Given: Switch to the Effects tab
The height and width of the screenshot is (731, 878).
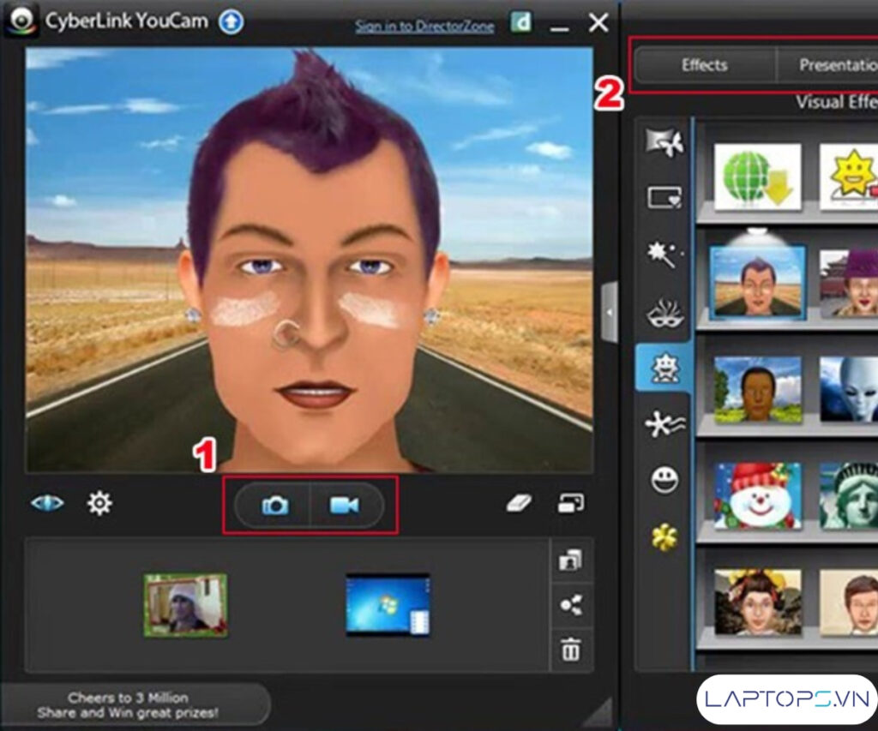Looking at the screenshot, I should (x=704, y=65).
